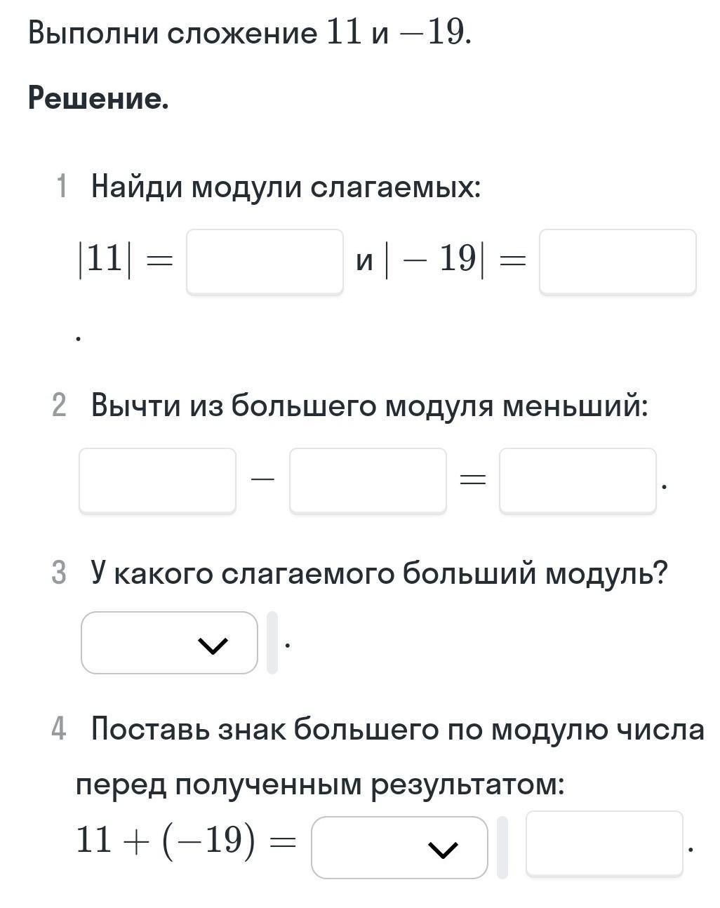Click the "Найди модули слагаемых:" instruction

click(x=286, y=187)
